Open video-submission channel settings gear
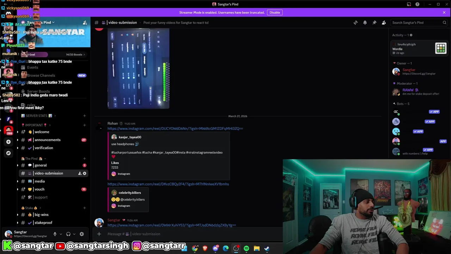This screenshot has width=451, height=254. (85, 173)
